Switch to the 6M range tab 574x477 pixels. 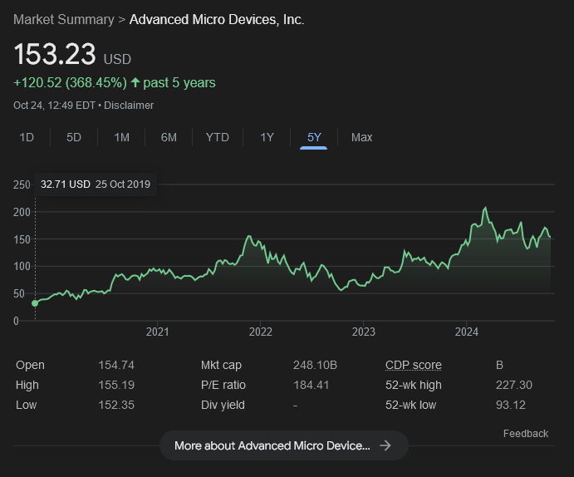tap(169, 137)
